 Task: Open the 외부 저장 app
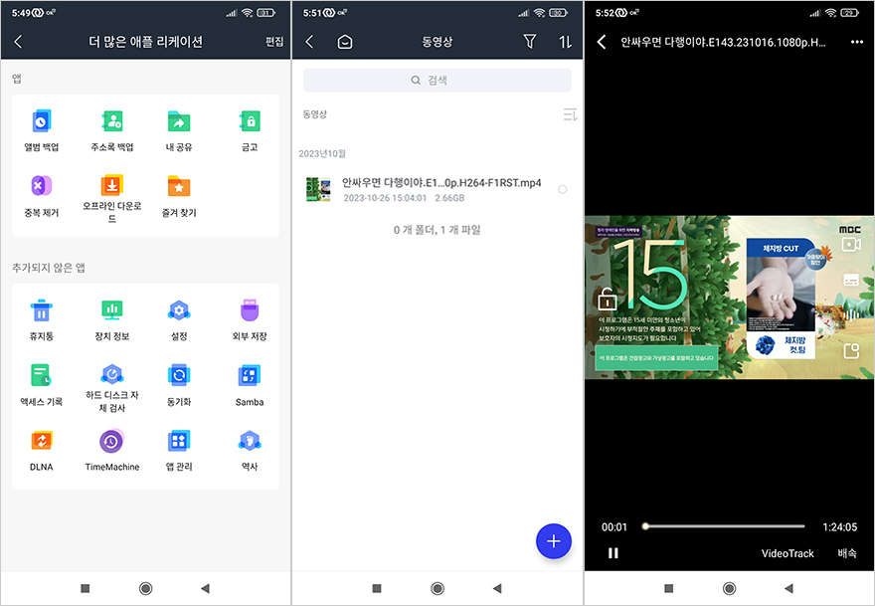[x=250, y=320]
